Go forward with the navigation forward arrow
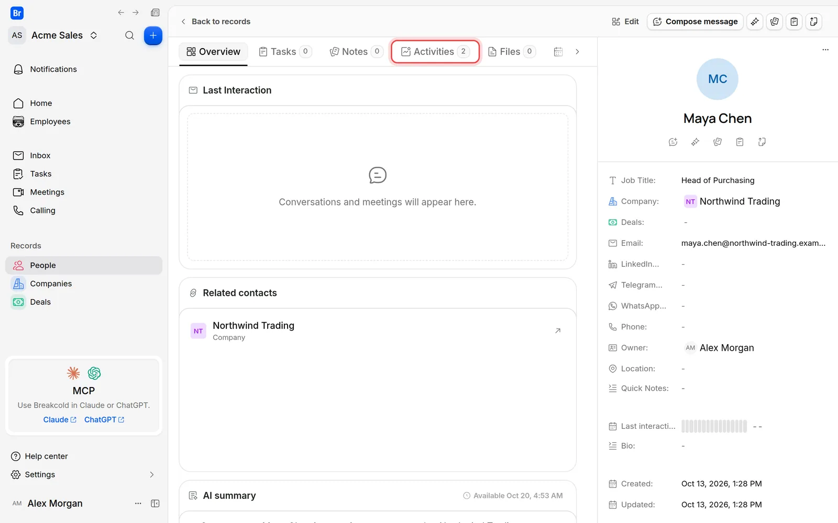Viewport: 838px width, 523px height. (x=136, y=13)
